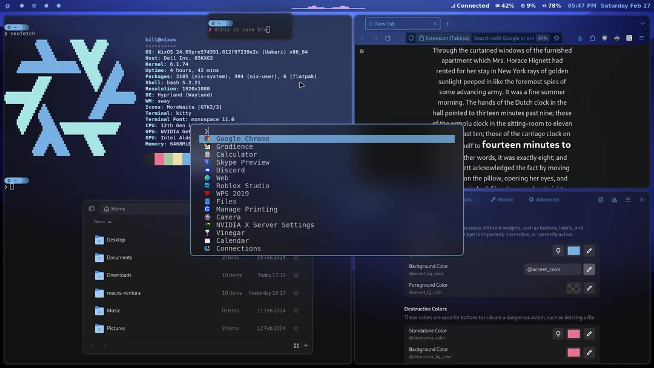Star the Desktop folder in Files
This screenshot has height=368, width=654.
point(296,240)
